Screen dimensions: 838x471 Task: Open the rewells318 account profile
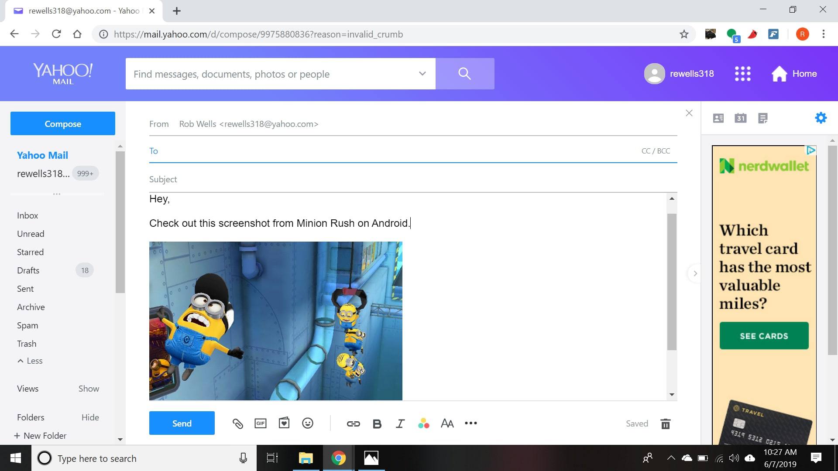(x=679, y=74)
